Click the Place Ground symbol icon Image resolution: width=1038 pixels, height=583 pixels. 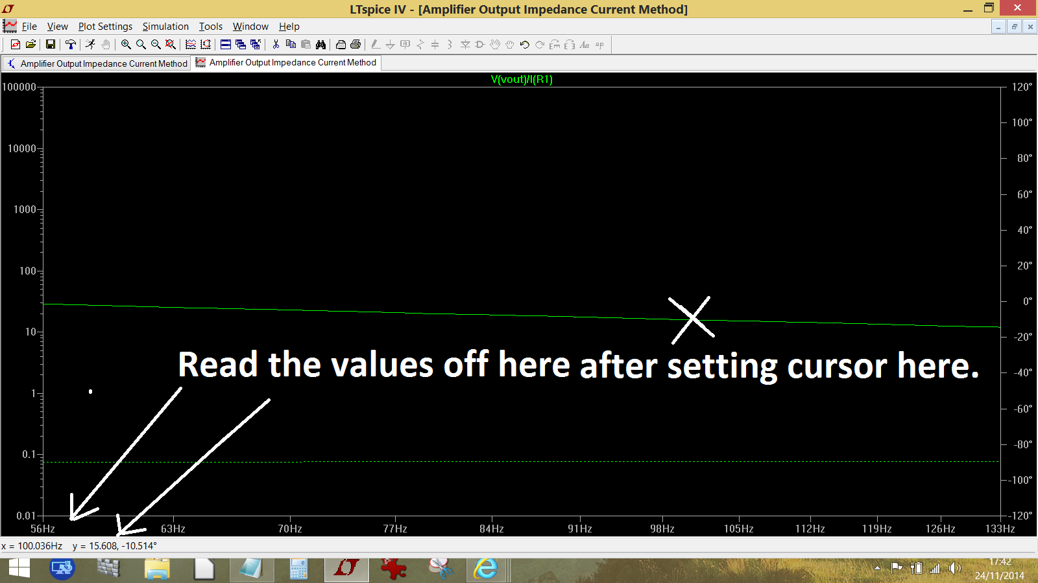coord(390,44)
